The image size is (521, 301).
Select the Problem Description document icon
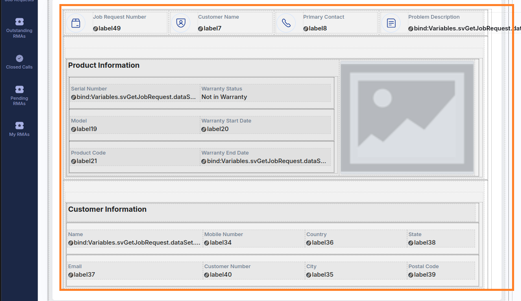click(391, 23)
